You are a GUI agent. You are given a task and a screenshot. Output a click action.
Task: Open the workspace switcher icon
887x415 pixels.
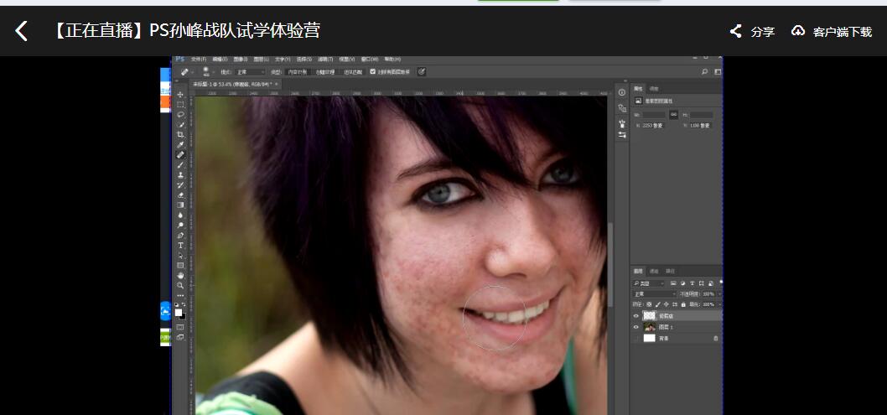(x=718, y=72)
